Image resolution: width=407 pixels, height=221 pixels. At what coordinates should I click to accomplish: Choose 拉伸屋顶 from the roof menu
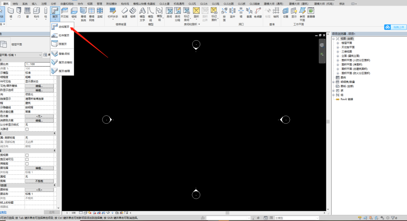(62, 35)
